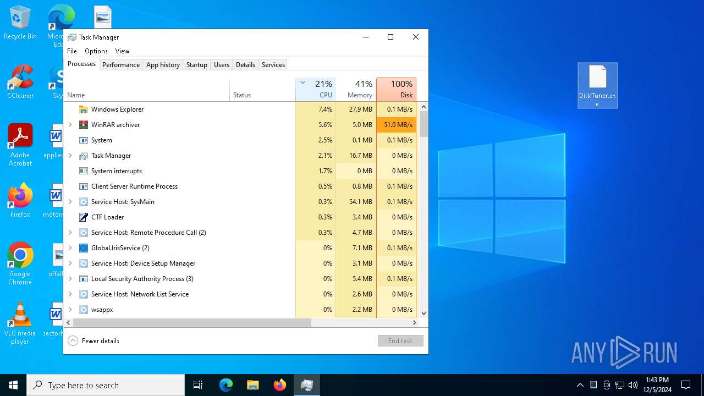Open Task View on the taskbar

(x=198, y=385)
